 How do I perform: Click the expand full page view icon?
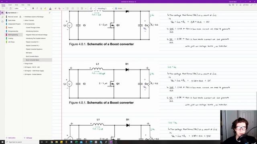252,5
